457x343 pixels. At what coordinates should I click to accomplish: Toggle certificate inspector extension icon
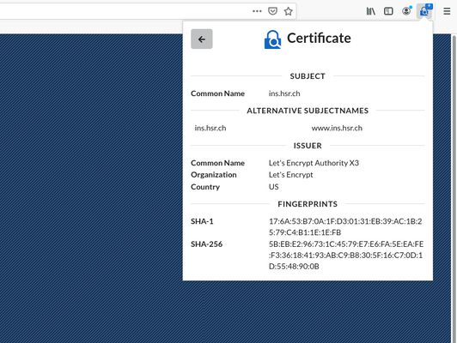pos(424,11)
